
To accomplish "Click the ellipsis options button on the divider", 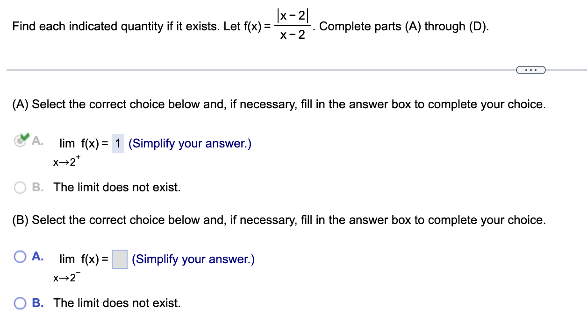I will coord(530,70).
